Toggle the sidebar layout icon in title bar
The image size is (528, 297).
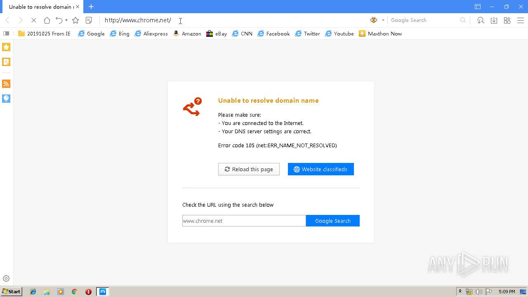(x=478, y=7)
